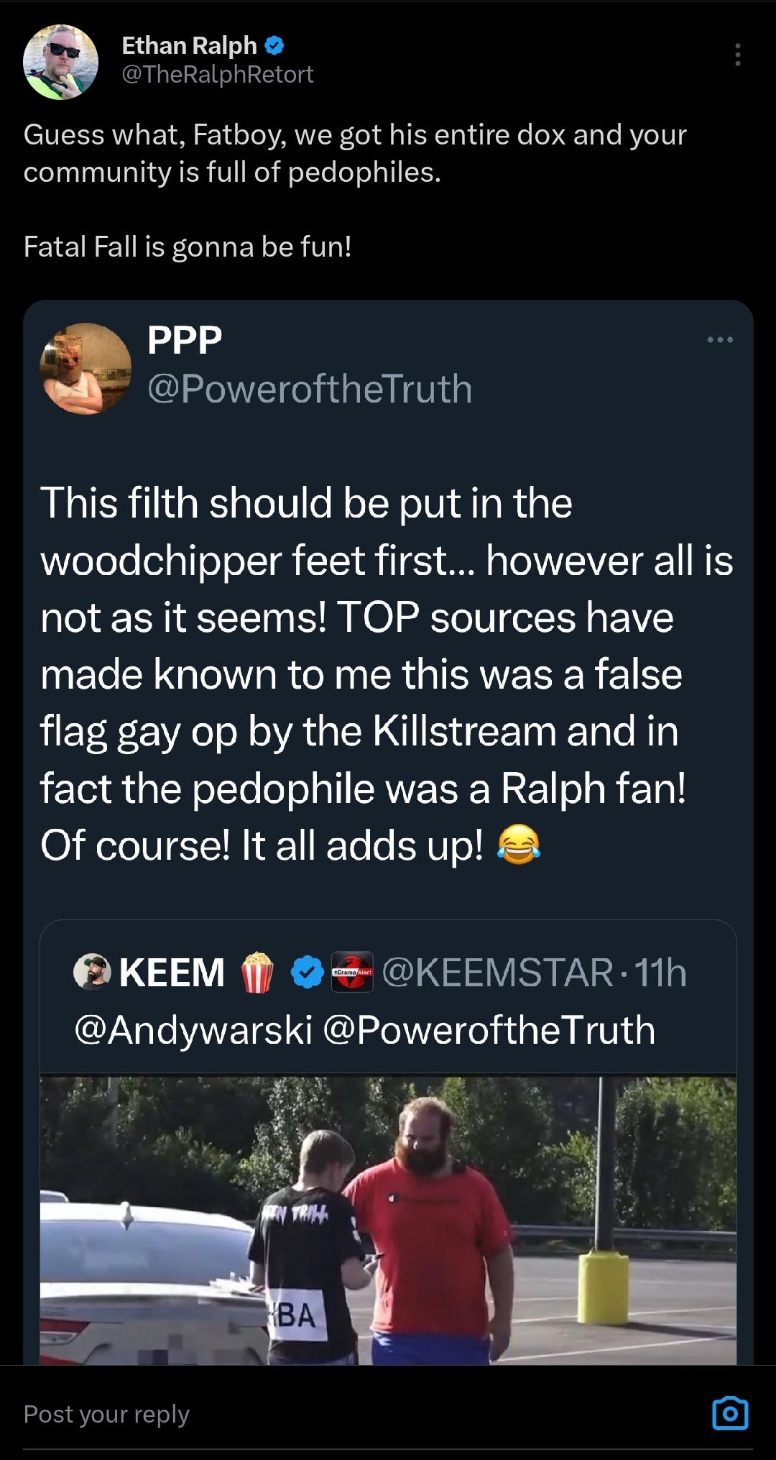This screenshot has height=1460, width=776.
Task: Open the quoted PPP tweet text
Action: (387, 674)
